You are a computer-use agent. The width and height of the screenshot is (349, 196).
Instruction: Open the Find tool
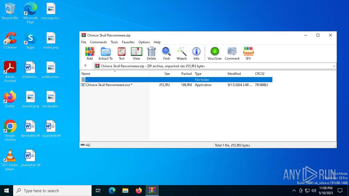coord(166,53)
